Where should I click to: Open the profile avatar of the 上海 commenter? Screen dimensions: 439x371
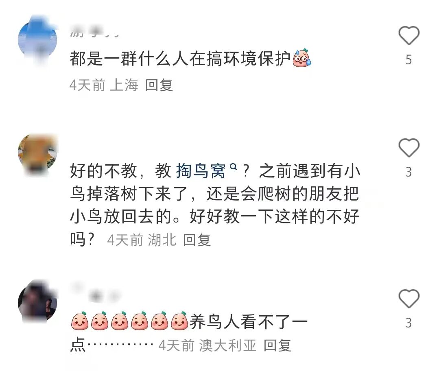coord(37,40)
